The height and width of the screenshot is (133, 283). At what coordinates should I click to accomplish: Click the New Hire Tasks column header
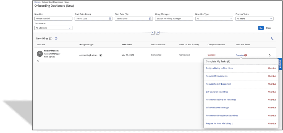pos(243,45)
